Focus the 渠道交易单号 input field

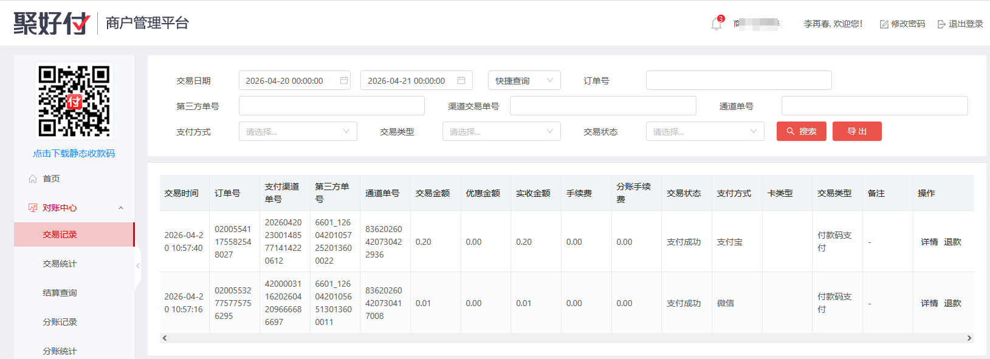pos(603,106)
